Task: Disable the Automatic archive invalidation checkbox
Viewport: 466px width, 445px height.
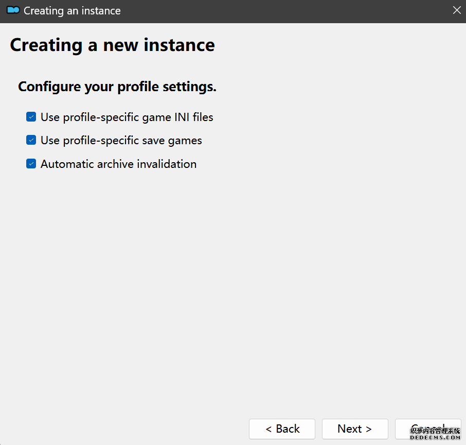Action: (x=31, y=164)
